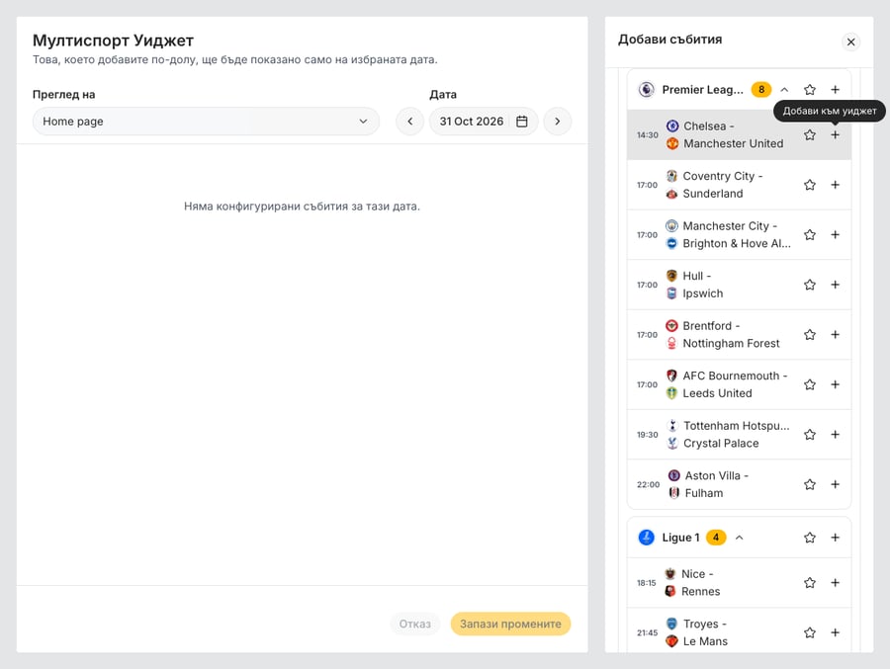Add Brentford - Nottingham Forest match via plus

click(835, 335)
